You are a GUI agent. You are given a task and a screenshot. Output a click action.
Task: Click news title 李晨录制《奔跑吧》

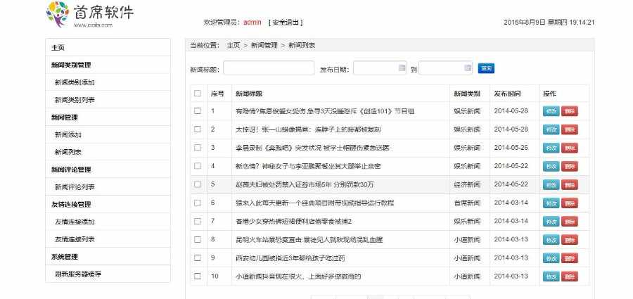tap(312, 148)
